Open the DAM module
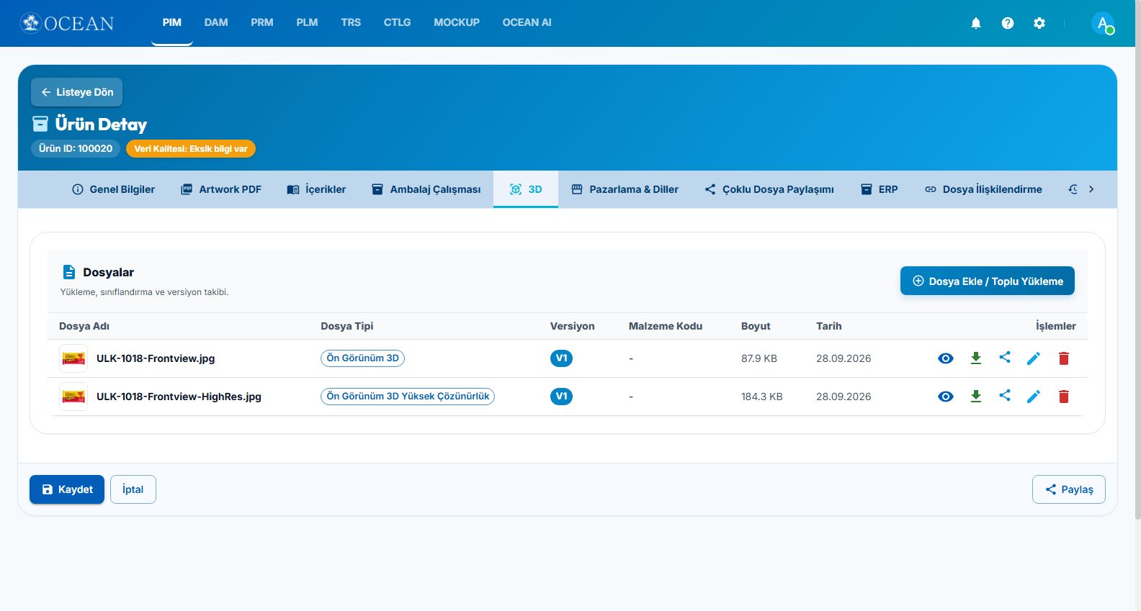 tap(216, 23)
